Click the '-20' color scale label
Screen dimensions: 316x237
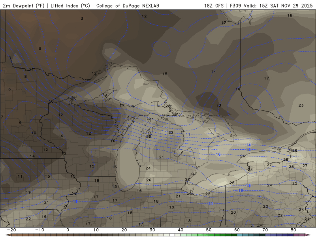pyautogui.click(x=11, y=230)
